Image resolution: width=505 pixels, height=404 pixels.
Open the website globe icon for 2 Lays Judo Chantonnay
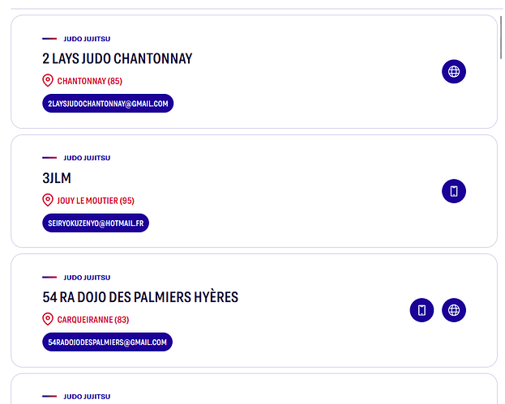[x=454, y=72]
